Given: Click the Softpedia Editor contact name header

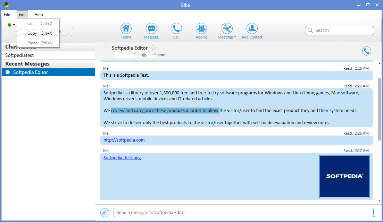Looking at the screenshot, I should tap(130, 48).
